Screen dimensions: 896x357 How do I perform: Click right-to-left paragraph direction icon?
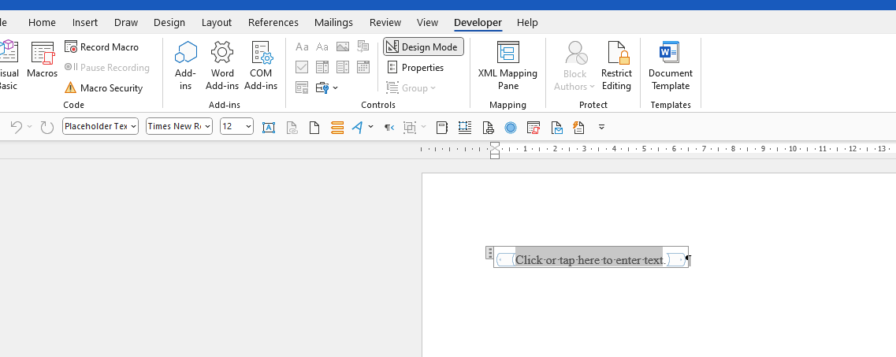tap(389, 128)
